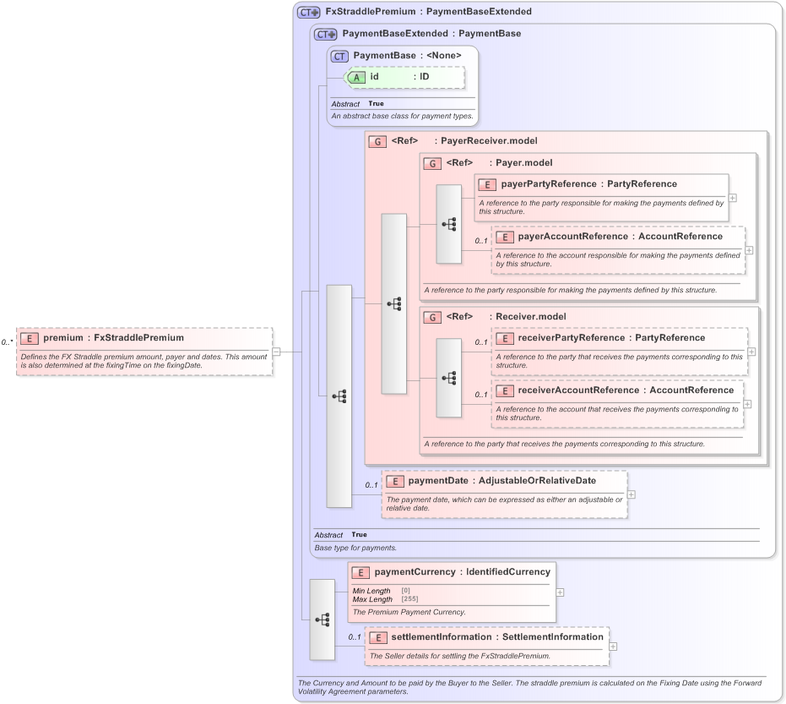Click the 0..1 cardinality beside settlementInformation

(355, 637)
